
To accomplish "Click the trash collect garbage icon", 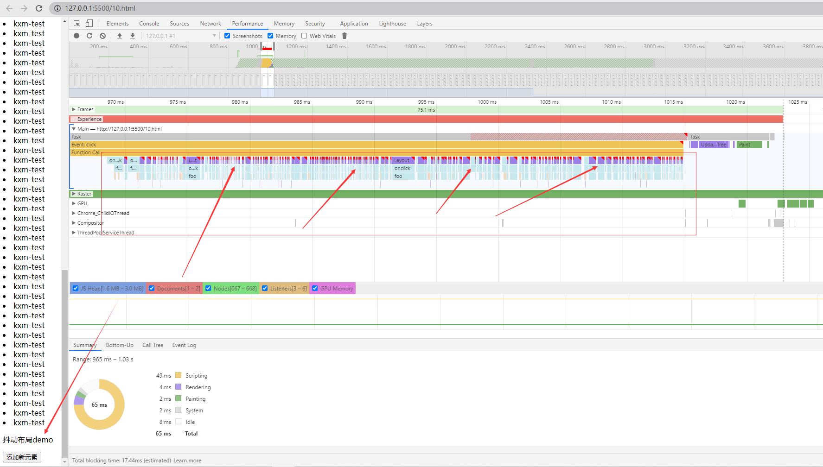I will 345,36.
